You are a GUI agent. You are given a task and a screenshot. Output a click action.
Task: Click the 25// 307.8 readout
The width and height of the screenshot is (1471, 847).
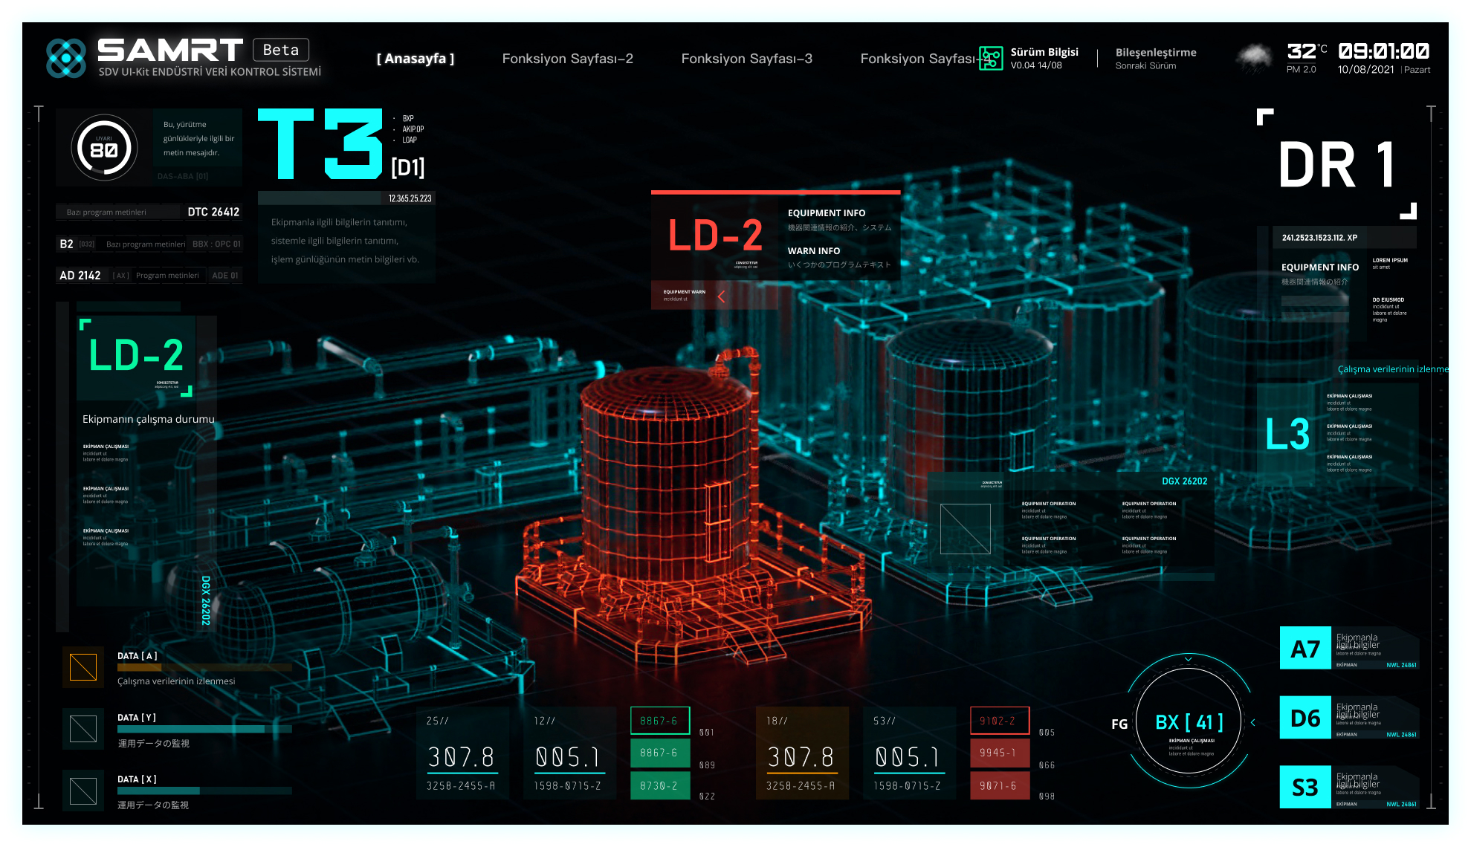pos(462,753)
